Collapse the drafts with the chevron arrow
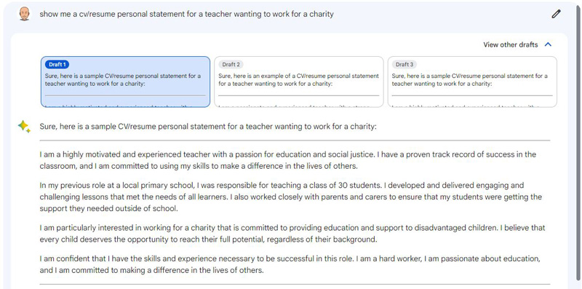 [548, 44]
